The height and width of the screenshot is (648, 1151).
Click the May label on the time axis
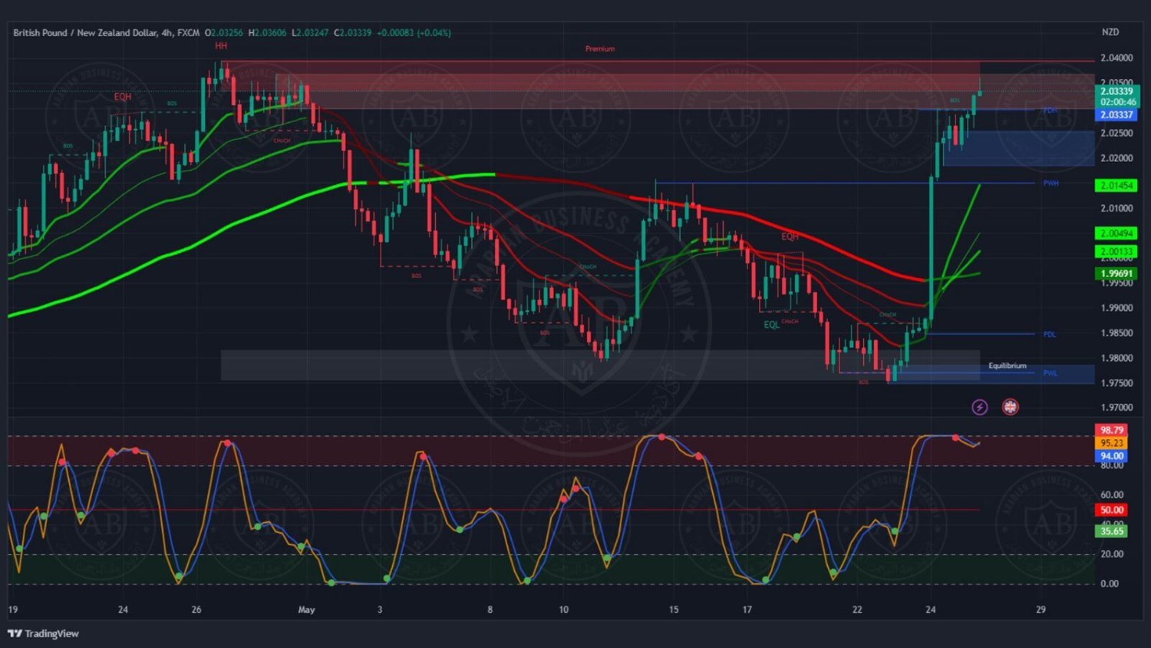click(x=306, y=610)
